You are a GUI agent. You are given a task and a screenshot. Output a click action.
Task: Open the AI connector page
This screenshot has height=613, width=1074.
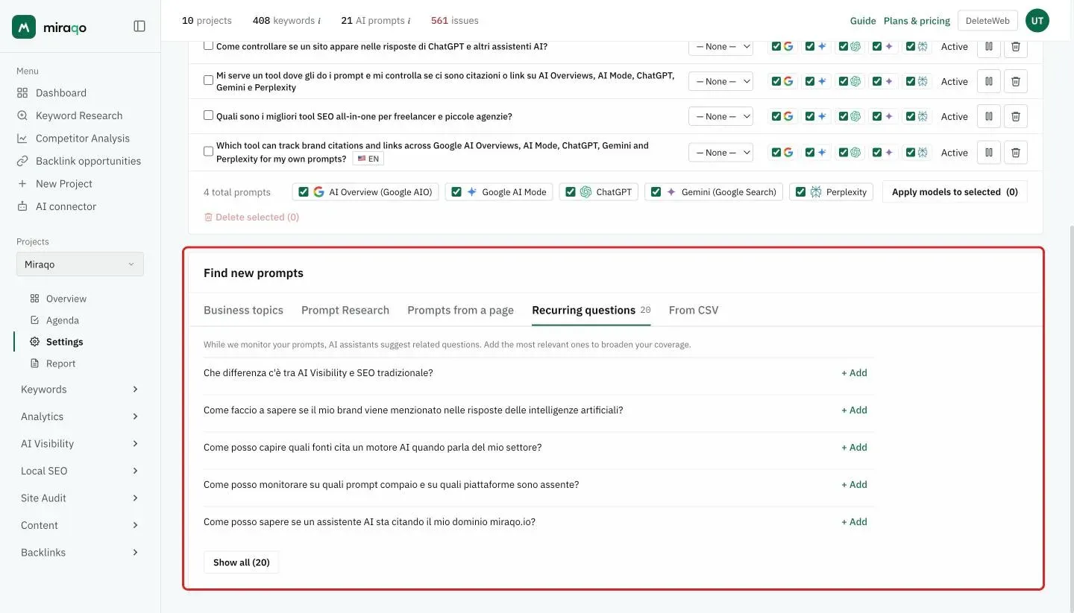tap(66, 206)
